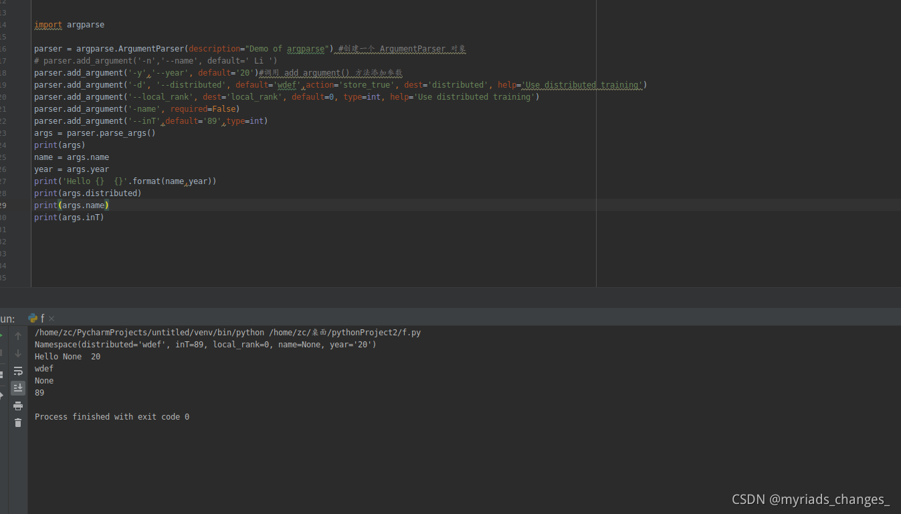Viewport: 901px width, 514px height.
Task: Click the '-name' required=False line
Action: [137, 109]
